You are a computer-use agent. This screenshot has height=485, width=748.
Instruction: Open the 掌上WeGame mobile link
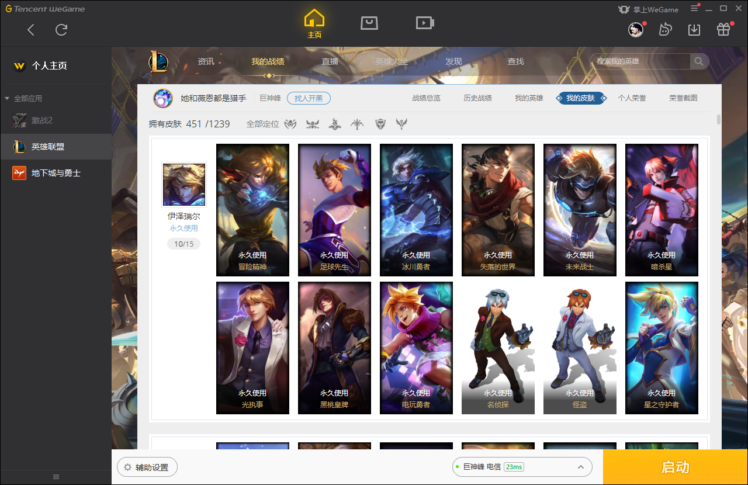pos(648,9)
